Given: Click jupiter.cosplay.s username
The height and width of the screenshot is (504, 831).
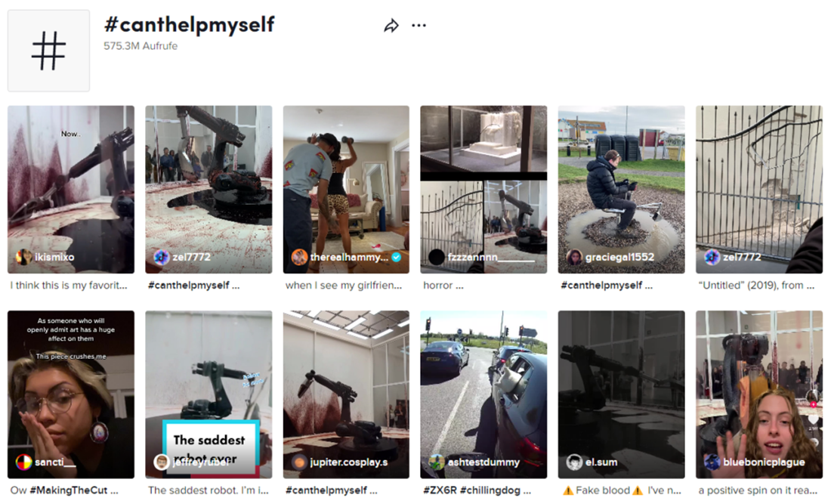Looking at the screenshot, I should click(x=349, y=462).
